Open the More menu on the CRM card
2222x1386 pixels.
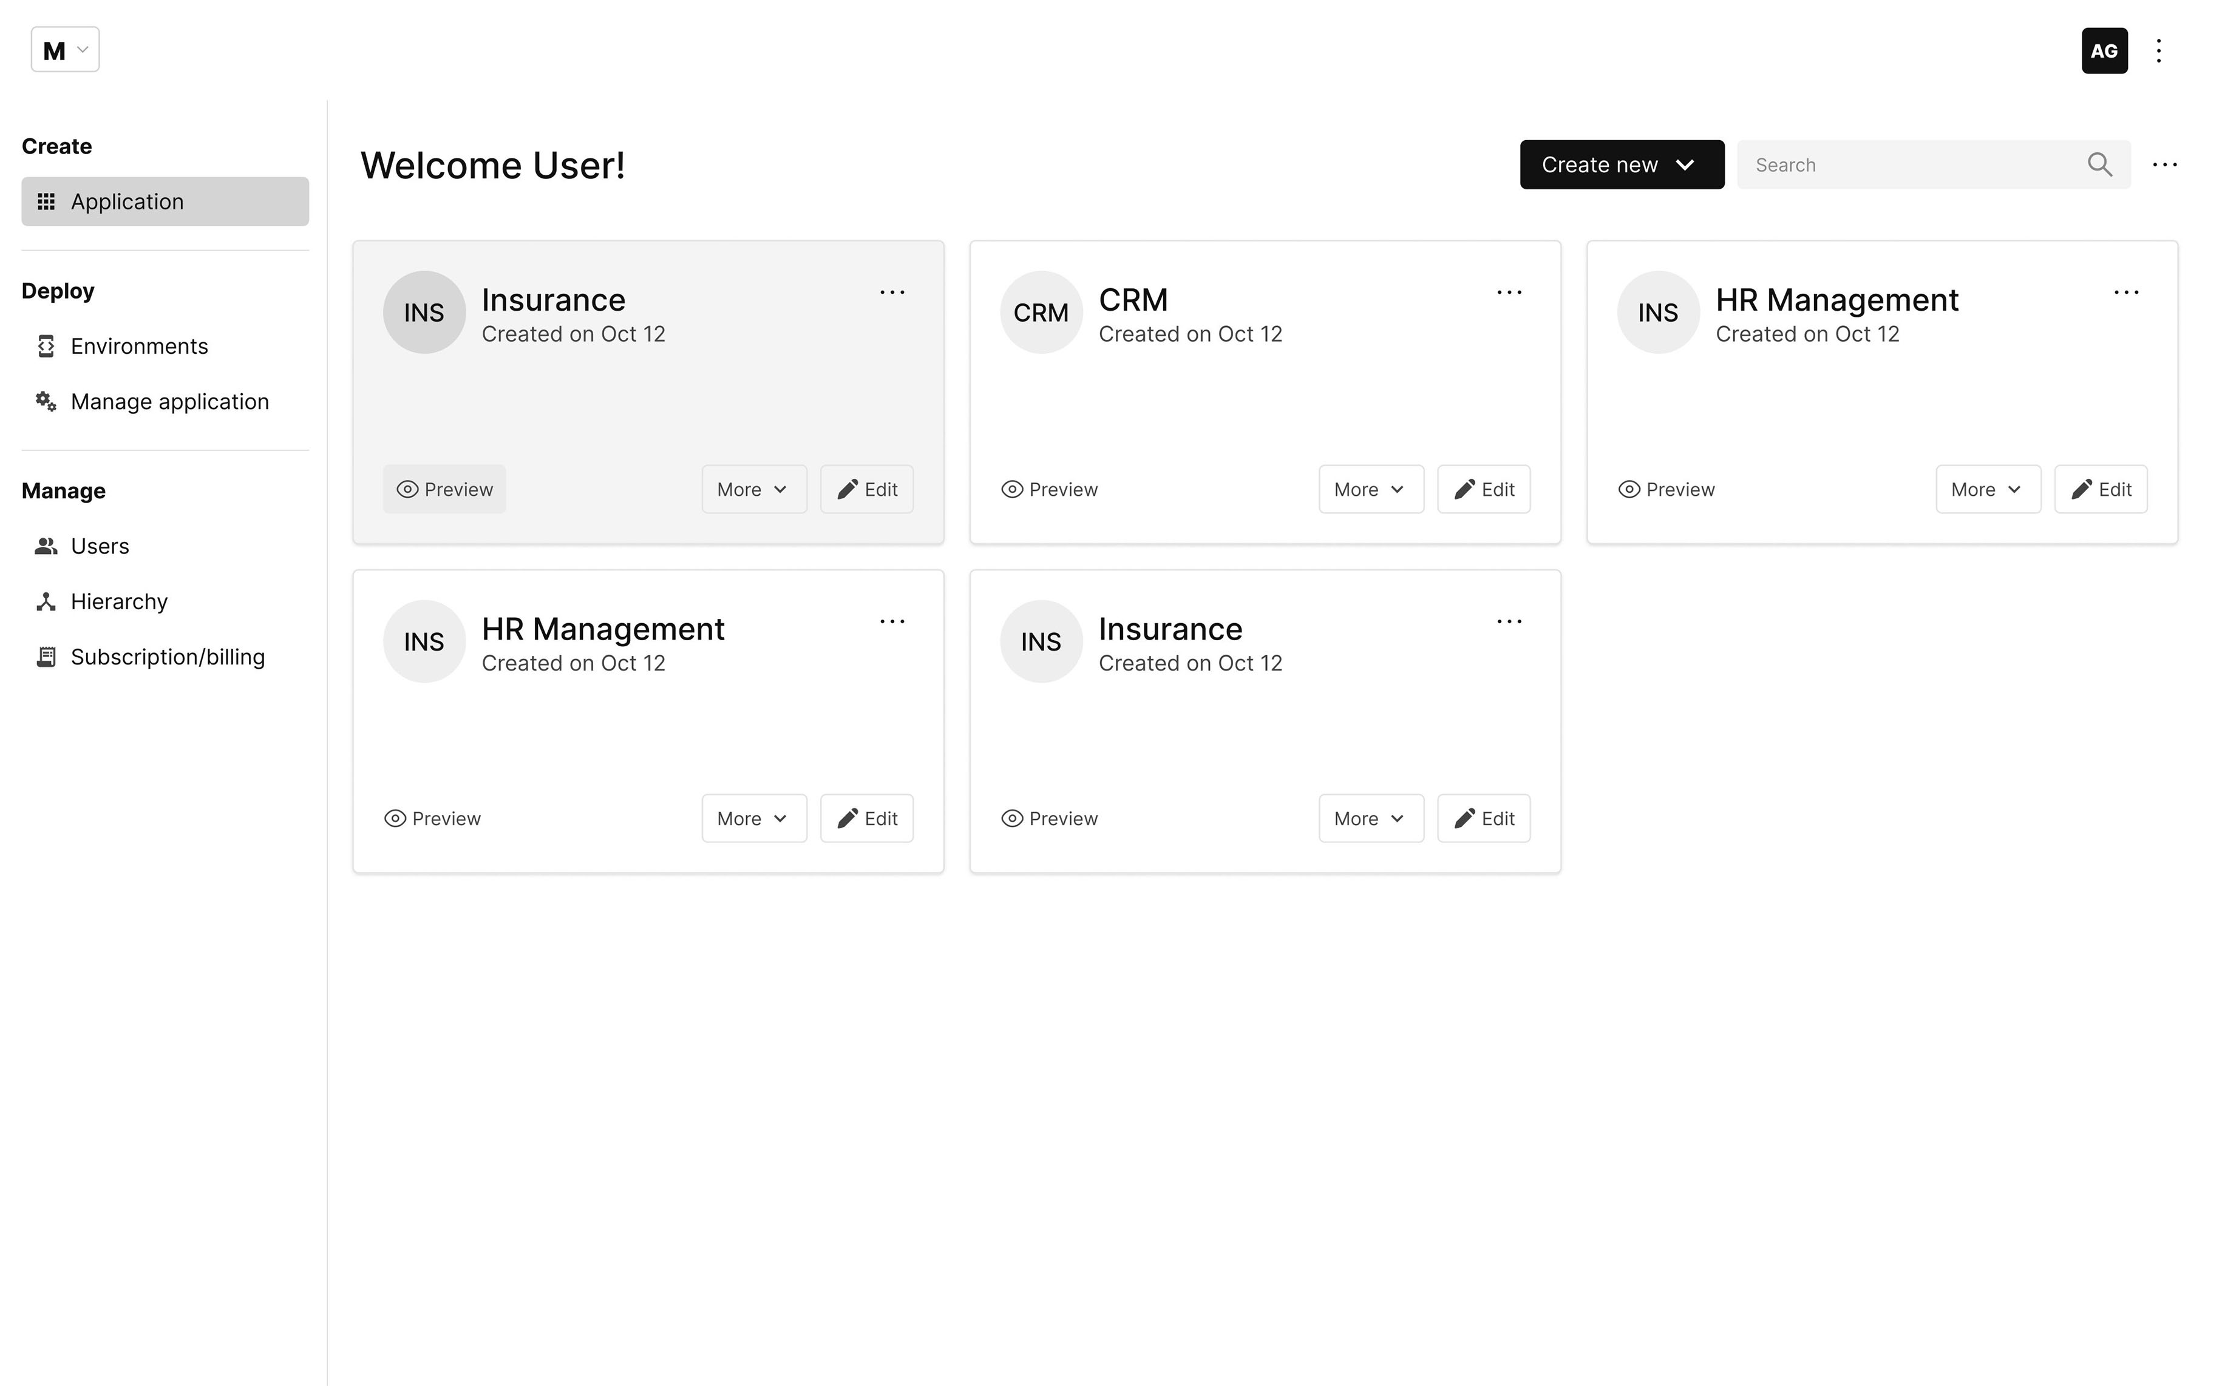click(x=1370, y=488)
